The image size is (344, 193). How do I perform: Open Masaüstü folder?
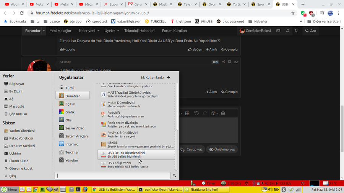tap(14, 107)
